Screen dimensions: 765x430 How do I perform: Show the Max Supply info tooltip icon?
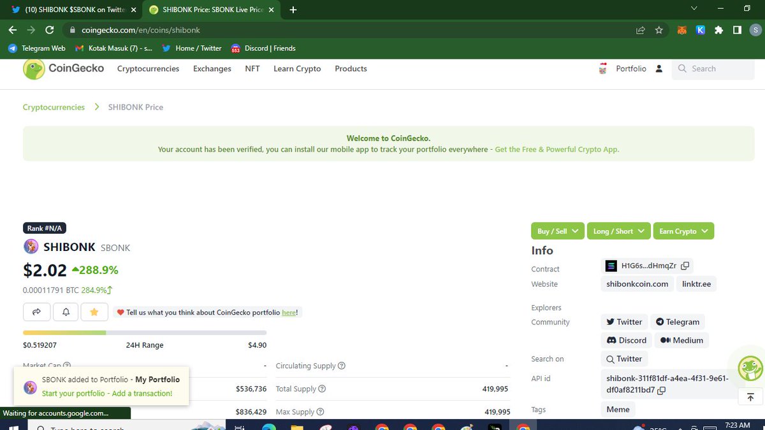point(320,412)
